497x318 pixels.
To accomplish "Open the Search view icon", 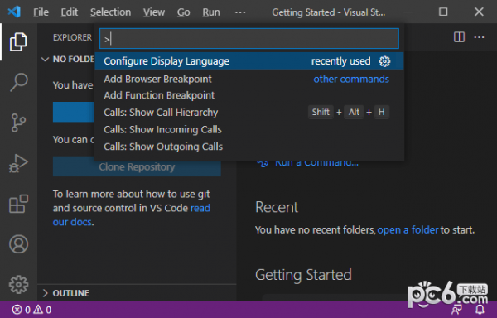I will coord(18,82).
